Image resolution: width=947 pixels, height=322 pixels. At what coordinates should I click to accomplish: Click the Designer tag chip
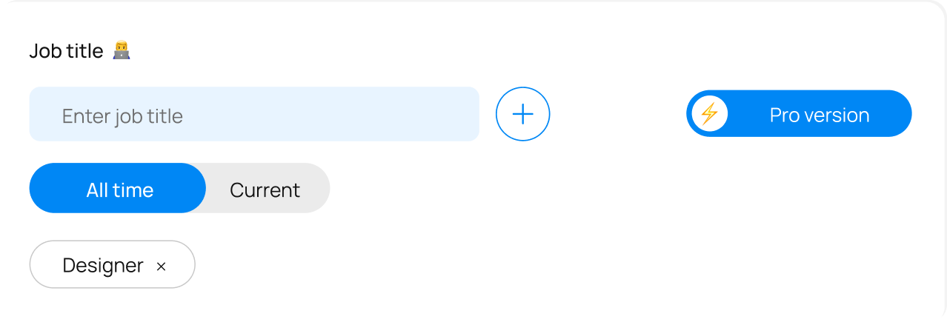pyautogui.click(x=111, y=264)
